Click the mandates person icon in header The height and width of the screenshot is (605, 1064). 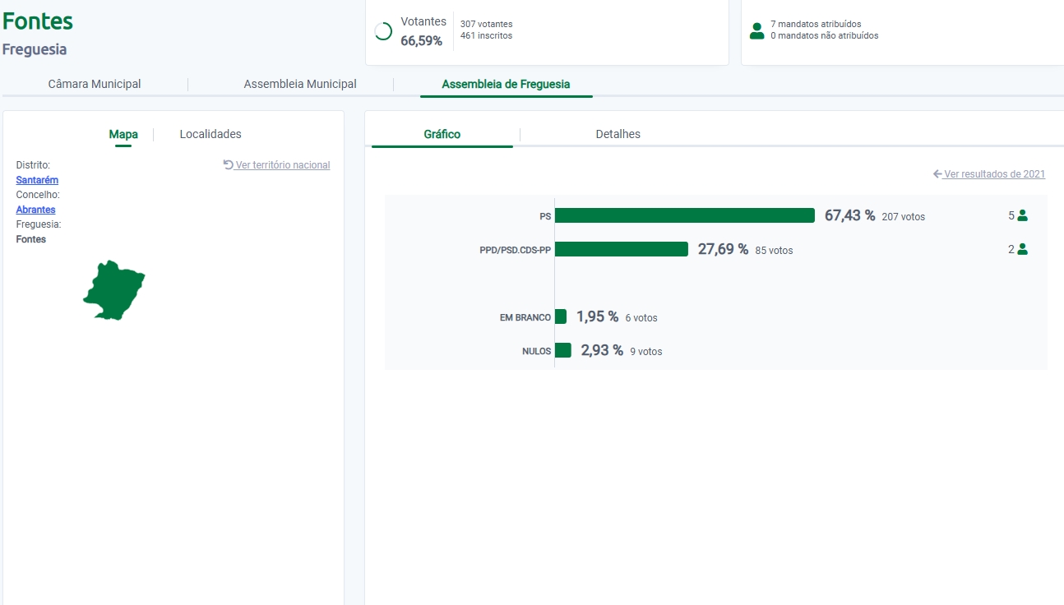coord(756,31)
